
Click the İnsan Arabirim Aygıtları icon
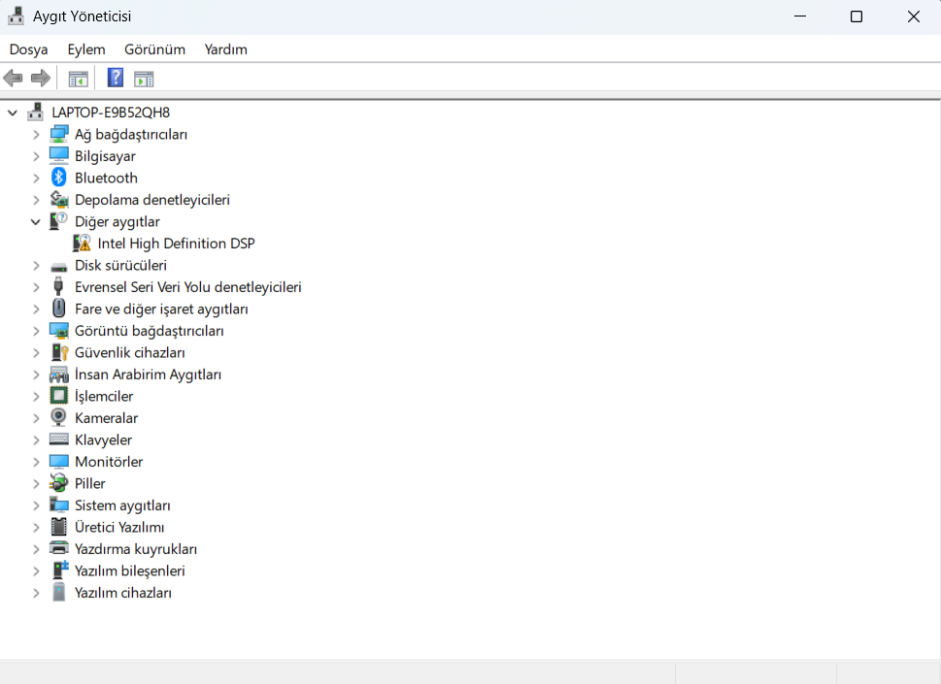click(59, 375)
